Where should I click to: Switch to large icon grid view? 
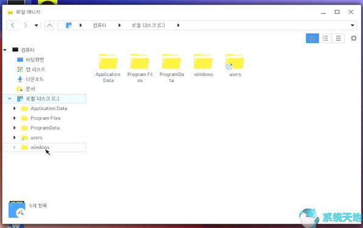pos(313,38)
